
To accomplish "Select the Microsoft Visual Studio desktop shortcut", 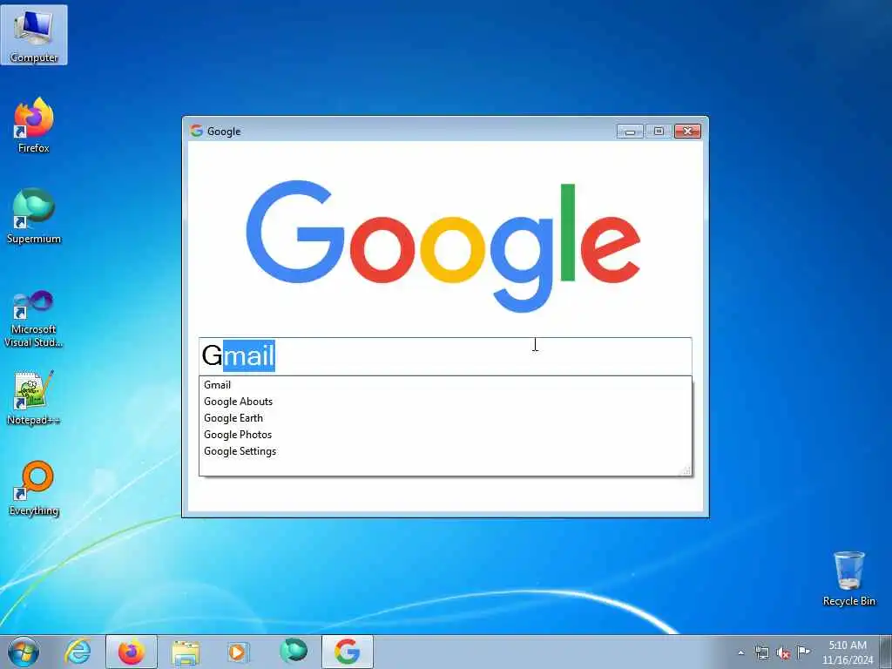I will tap(34, 319).
